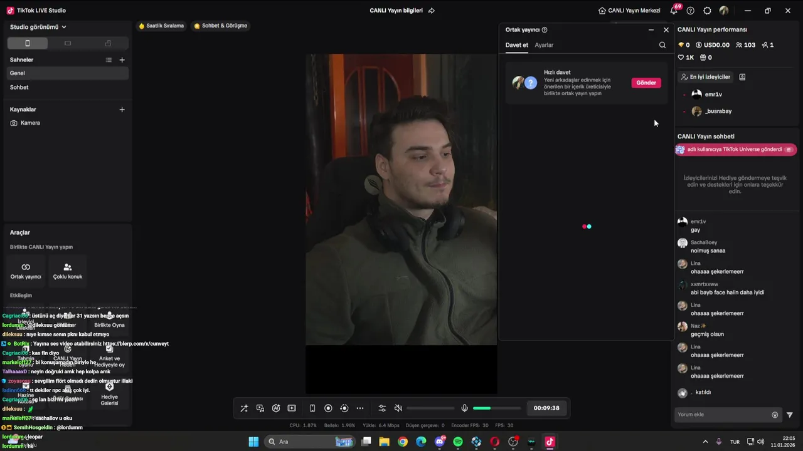Open the audio mixer settings icon
Screen dimensions: 803x451
382,408
